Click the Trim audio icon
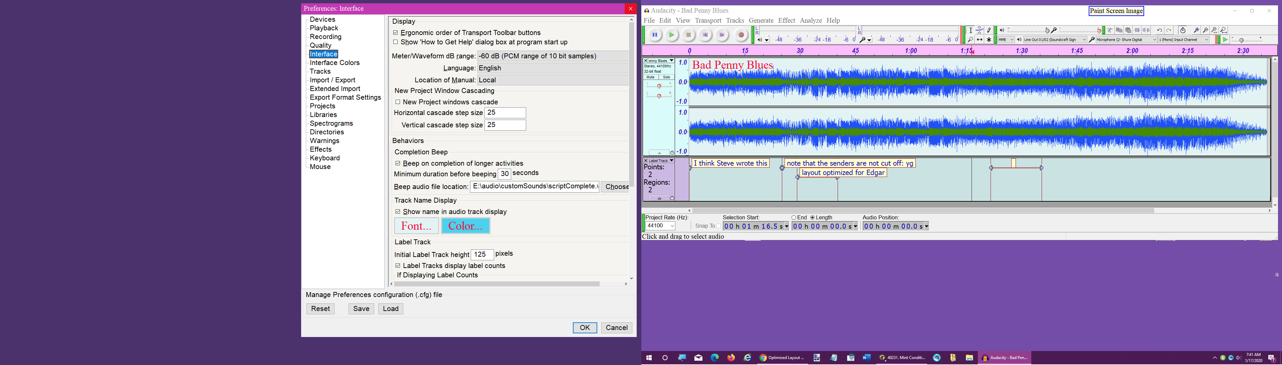 pos(1137,30)
